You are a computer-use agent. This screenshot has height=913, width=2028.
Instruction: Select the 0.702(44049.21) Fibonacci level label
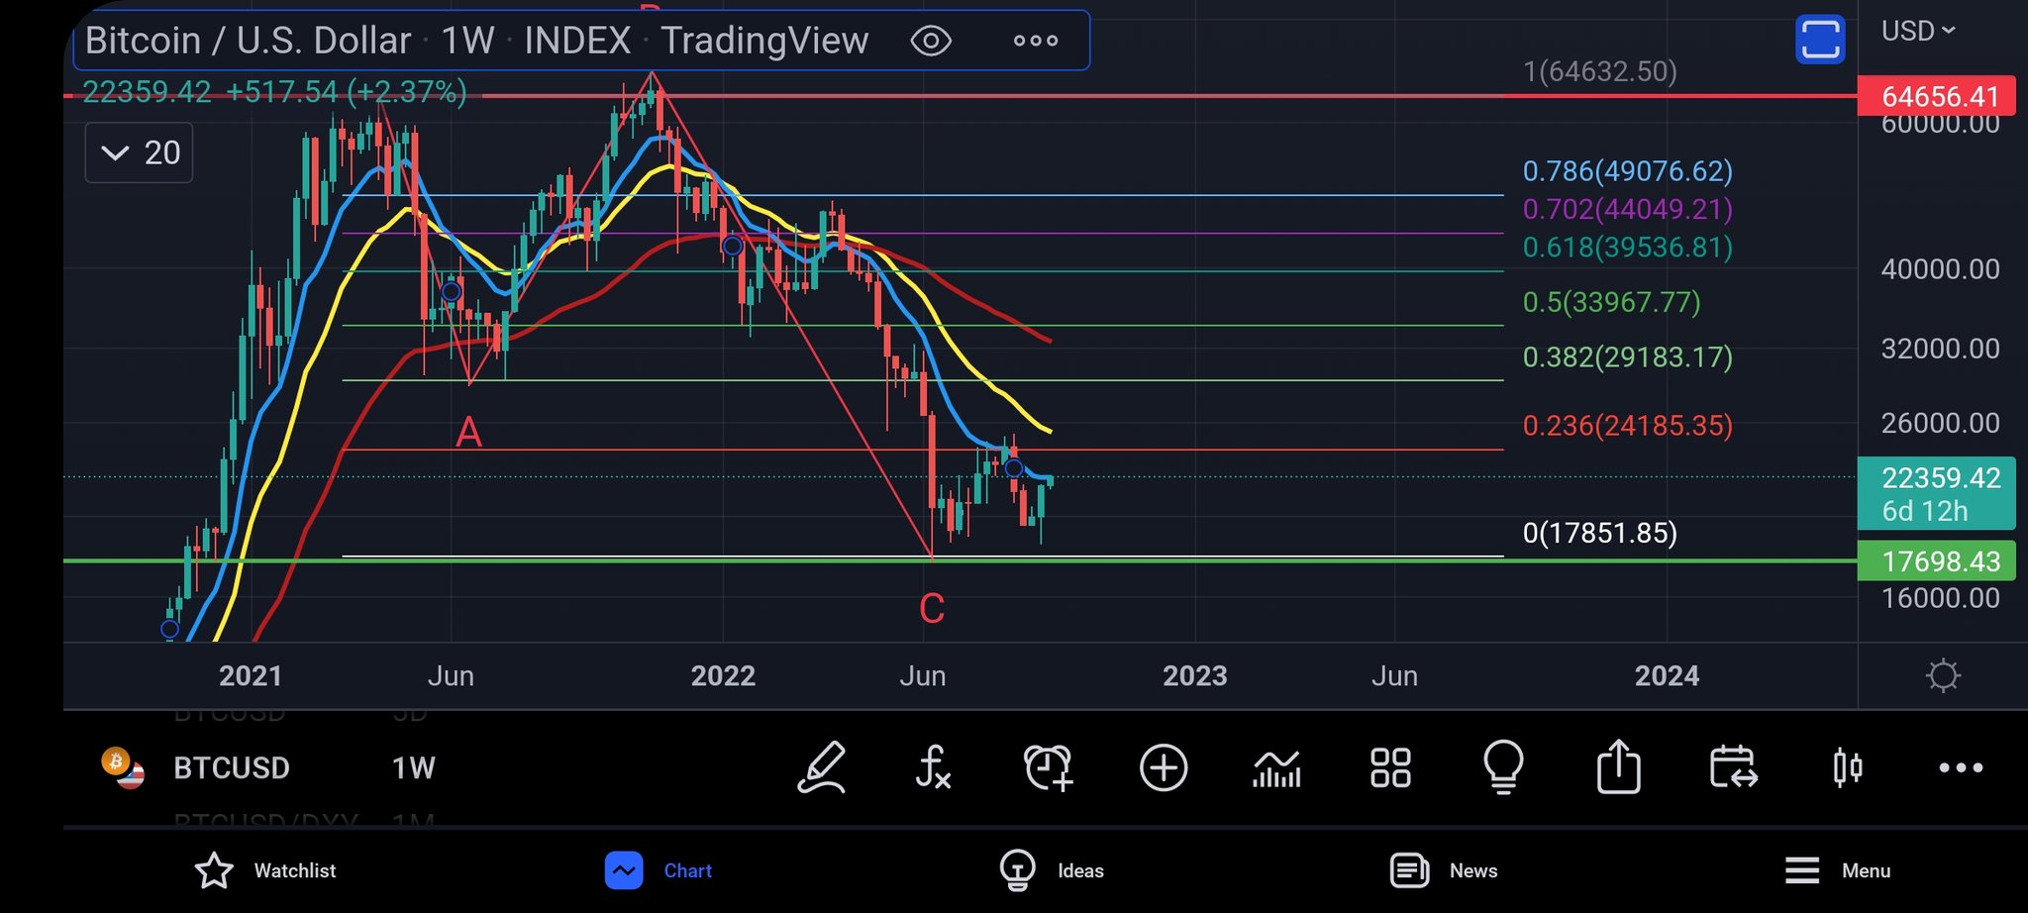[x=1628, y=209]
